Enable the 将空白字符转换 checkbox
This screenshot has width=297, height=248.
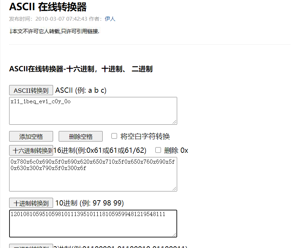coord(114,136)
